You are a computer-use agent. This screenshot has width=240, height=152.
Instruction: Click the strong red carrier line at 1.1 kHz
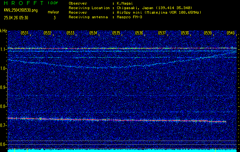(x=122, y=48)
